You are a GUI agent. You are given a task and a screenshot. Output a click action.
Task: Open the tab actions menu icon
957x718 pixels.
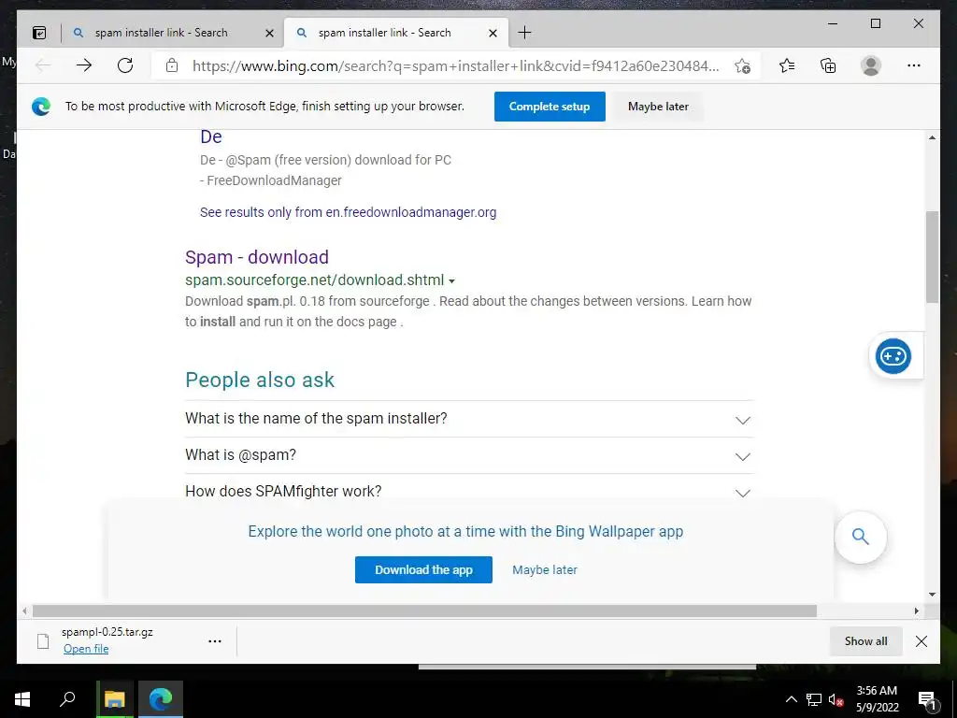coord(39,33)
